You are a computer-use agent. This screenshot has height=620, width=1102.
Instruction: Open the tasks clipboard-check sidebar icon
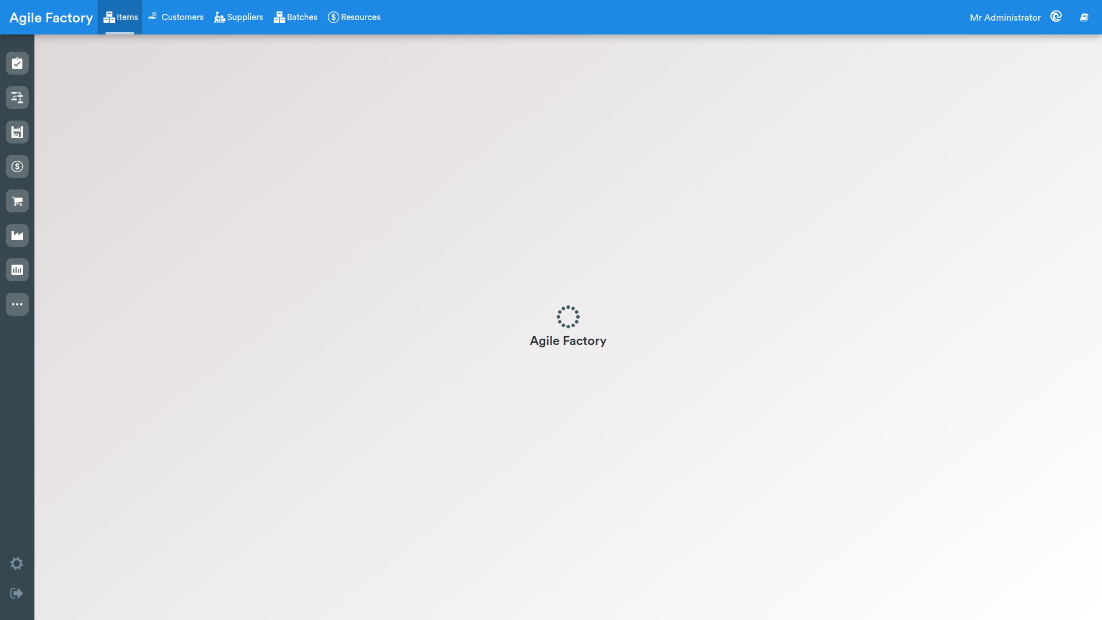pyautogui.click(x=17, y=63)
